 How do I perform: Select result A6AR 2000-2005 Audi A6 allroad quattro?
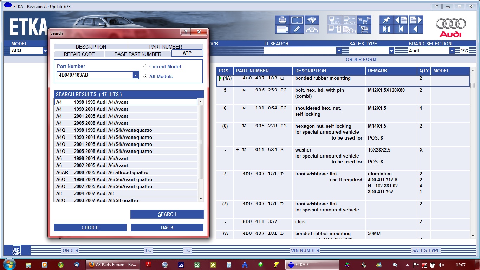click(x=126, y=172)
